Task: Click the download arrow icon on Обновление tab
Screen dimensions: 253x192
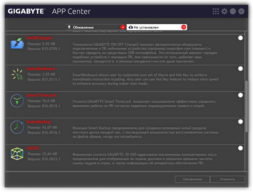Action: click(69, 27)
